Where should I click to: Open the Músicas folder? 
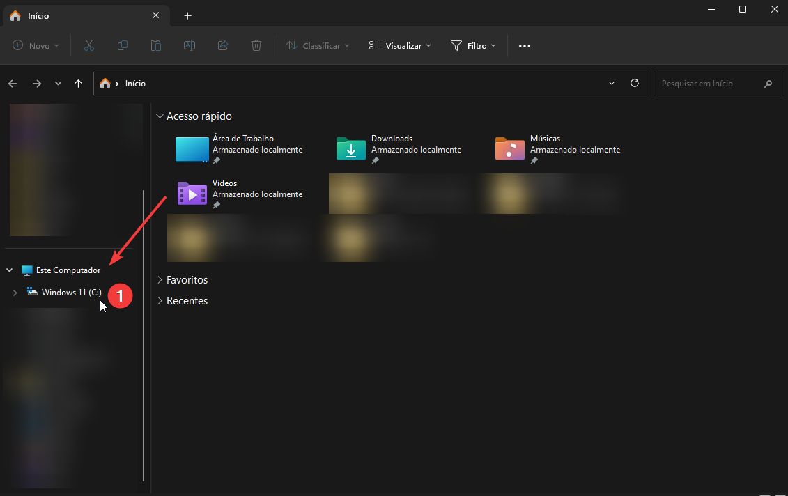click(545, 138)
